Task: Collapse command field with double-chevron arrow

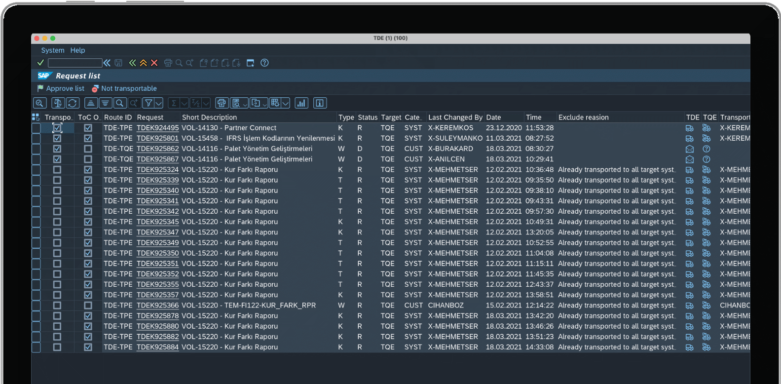Action: coord(107,63)
